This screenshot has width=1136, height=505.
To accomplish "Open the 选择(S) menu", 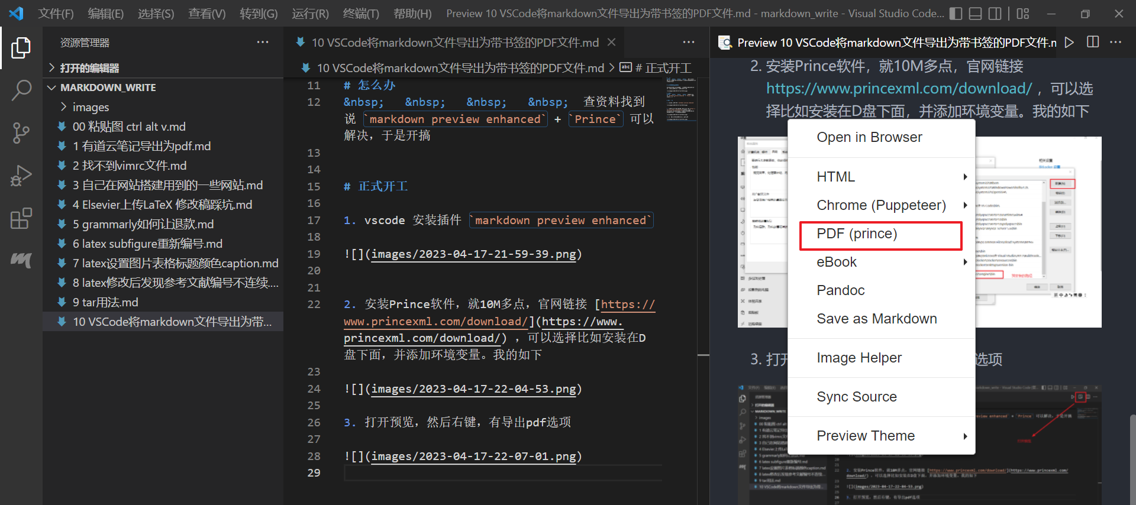I will 156,13.
